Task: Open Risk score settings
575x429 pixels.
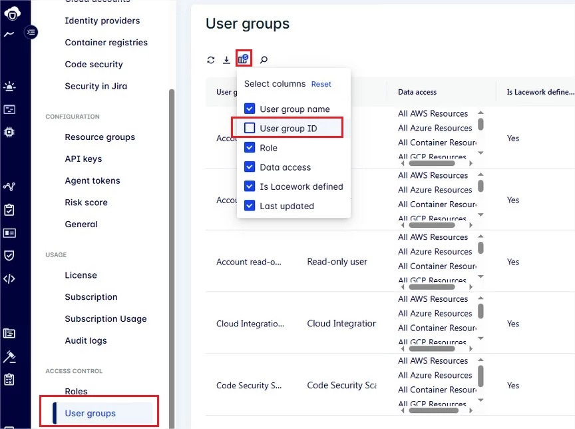Action: point(86,203)
